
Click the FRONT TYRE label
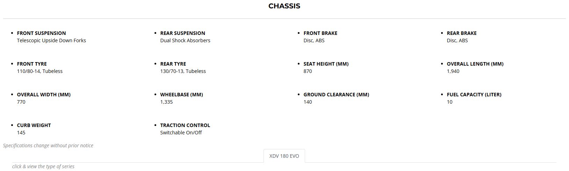[x=32, y=64]
